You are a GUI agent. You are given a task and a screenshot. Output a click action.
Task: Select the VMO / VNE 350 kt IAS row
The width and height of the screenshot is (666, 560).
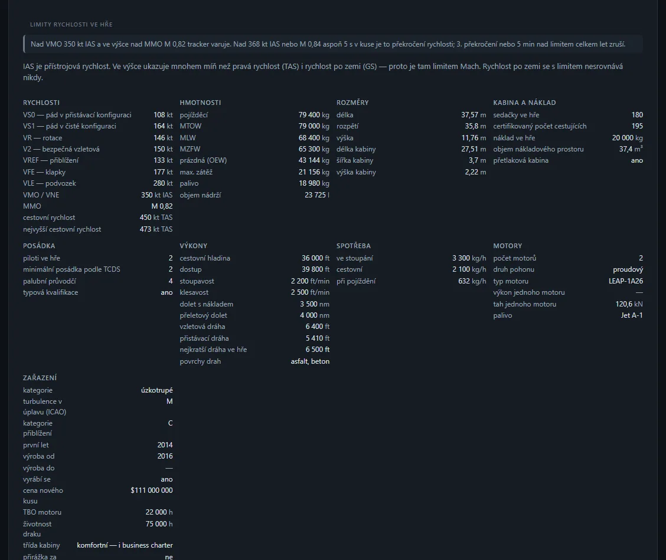(97, 195)
